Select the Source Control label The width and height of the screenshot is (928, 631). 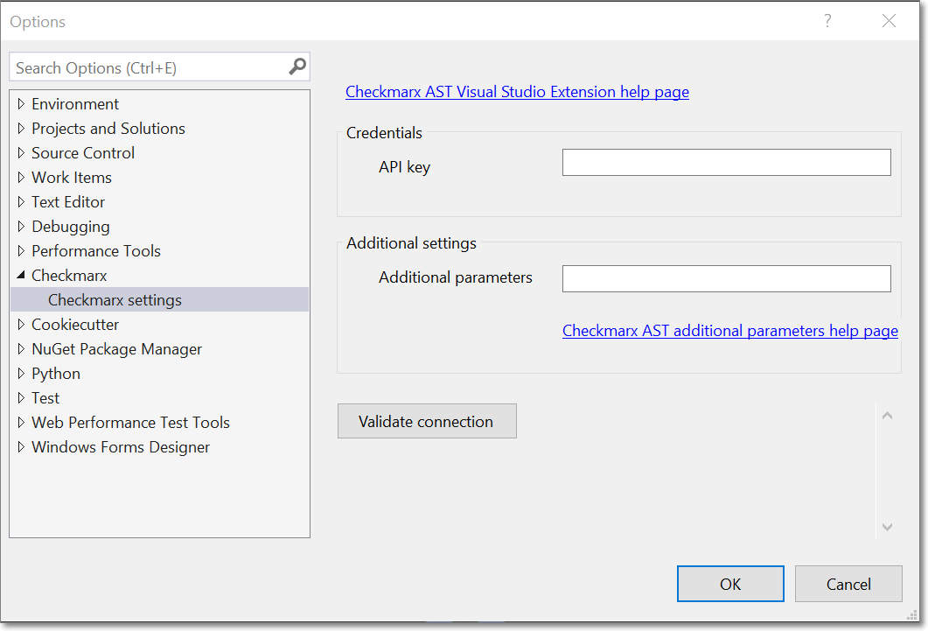click(x=83, y=153)
